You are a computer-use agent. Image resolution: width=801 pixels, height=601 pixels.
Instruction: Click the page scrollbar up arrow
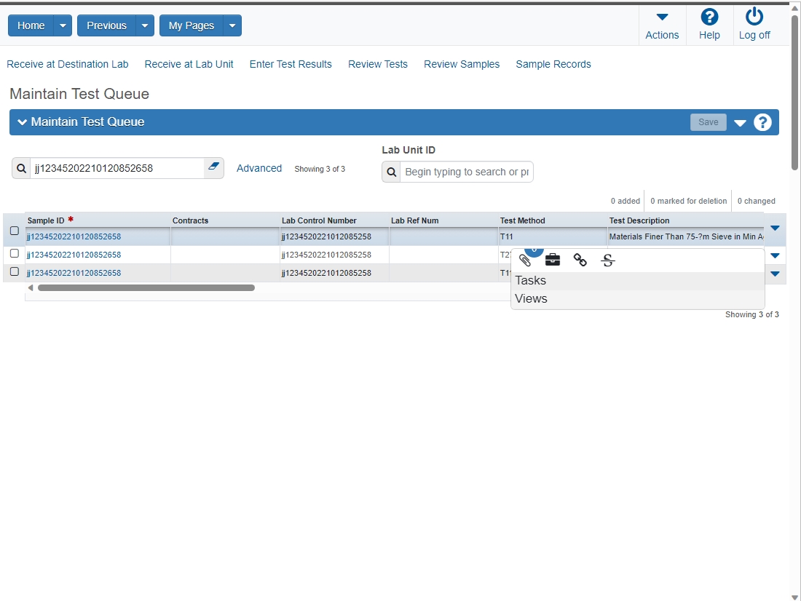tap(794, 8)
